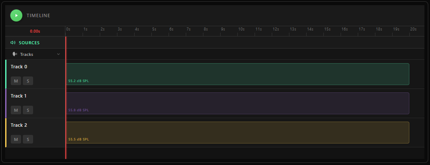The width and height of the screenshot is (430, 165).
Task: Mute Track 2
Action: [16, 139]
